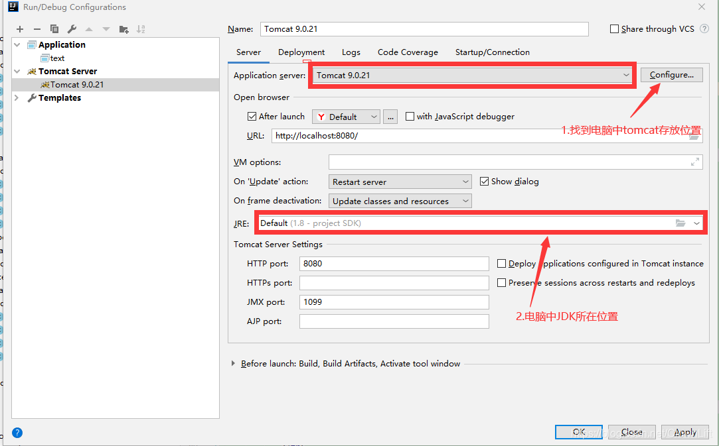719x446 pixels.
Task: Click HTTPs port field
Action: pyautogui.click(x=394, y=283)
